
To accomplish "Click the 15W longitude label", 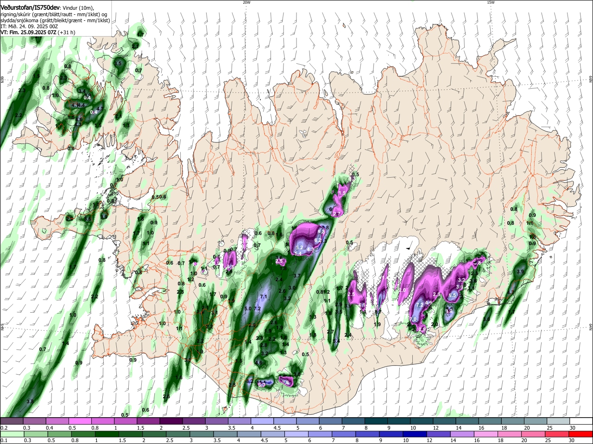I will [491, 2].
